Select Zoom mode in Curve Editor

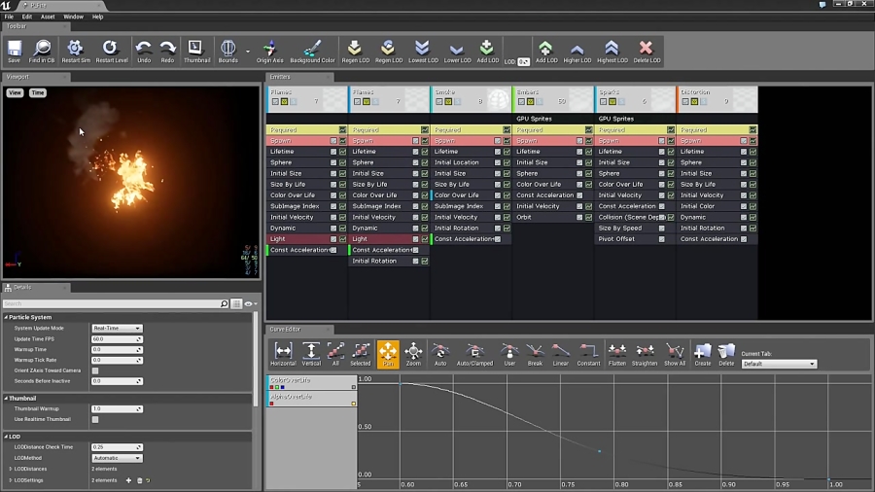(413, 355)
